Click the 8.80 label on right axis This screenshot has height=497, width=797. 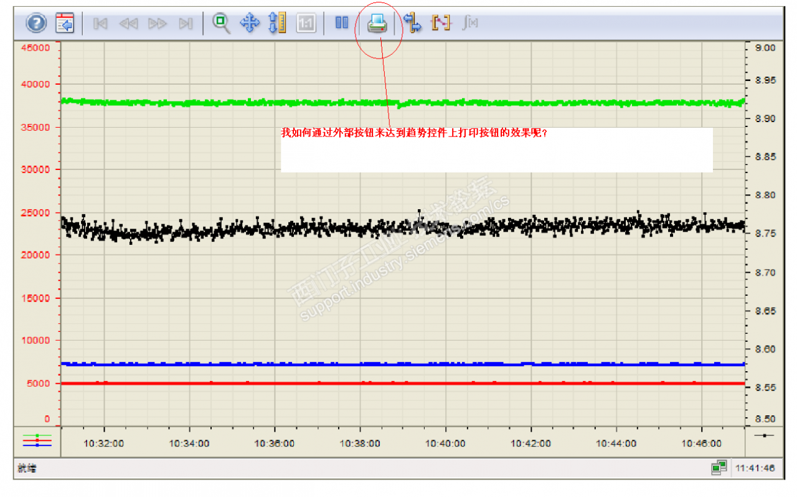764,195
